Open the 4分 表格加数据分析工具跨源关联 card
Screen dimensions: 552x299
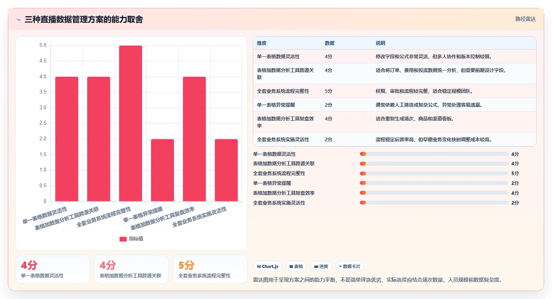pyautogui.click(x=131, y=269)
